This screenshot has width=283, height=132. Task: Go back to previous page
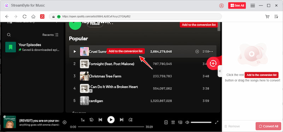coord(7,17)
